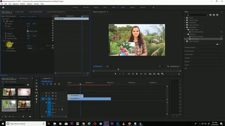
Task: Create new custom bin in Effects panel
Action: (217, 44)
